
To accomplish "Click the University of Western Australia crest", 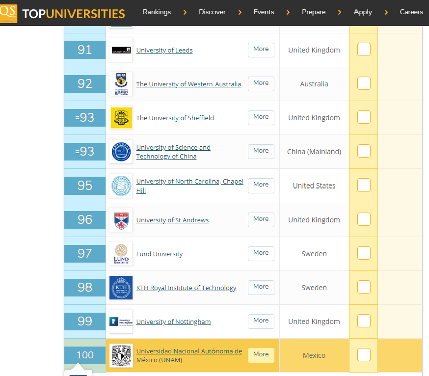I will 121,84.
